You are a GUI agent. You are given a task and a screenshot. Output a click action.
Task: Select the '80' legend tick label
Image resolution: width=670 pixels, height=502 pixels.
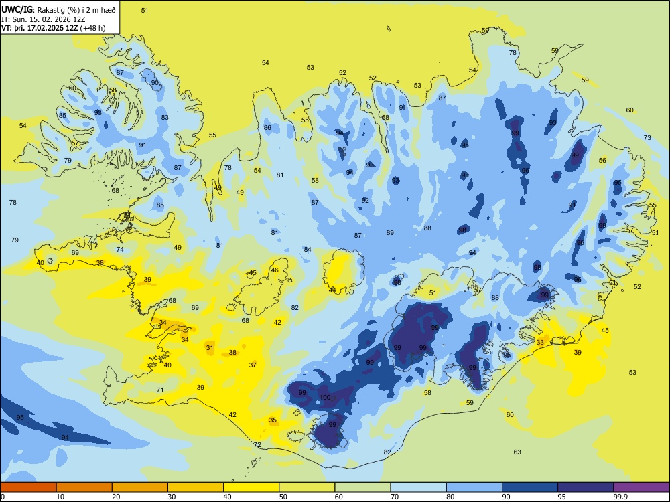pos(450,497)
